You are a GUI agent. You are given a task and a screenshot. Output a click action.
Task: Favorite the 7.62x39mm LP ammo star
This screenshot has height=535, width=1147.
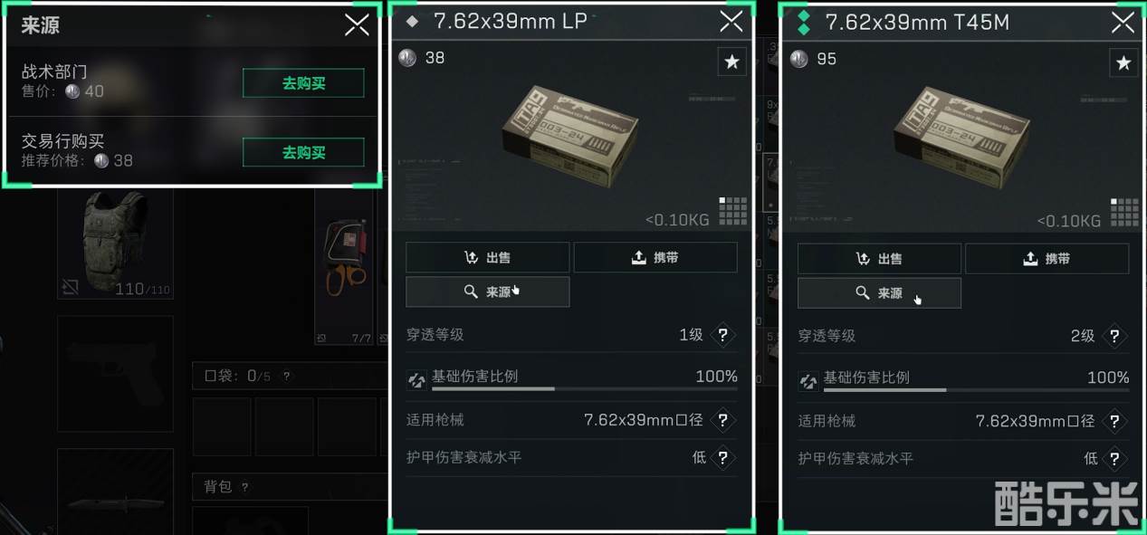[x=732, y=62]
